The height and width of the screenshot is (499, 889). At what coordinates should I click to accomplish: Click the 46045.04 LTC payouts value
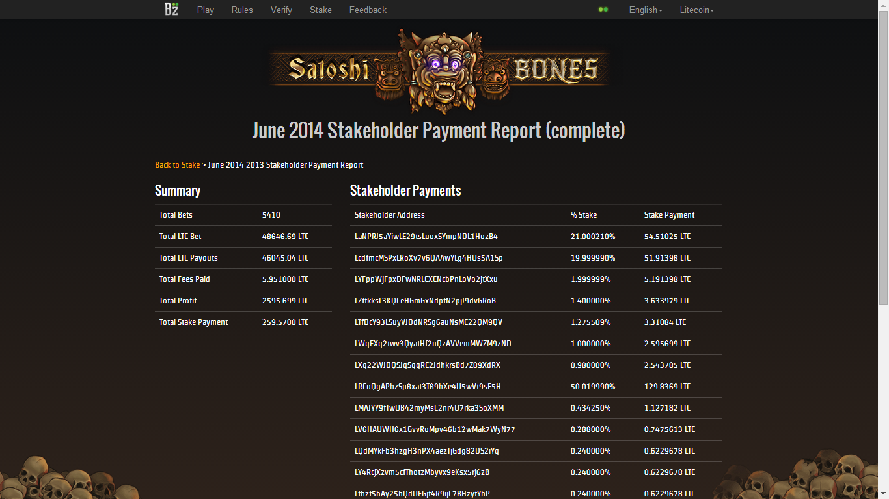coord(286,258)
